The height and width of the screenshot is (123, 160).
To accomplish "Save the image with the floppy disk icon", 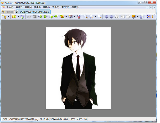I will (x=22, y=17).
